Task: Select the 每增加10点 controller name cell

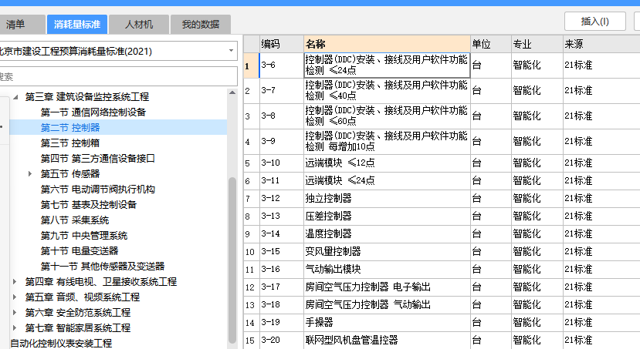Action: click(387, 141)
